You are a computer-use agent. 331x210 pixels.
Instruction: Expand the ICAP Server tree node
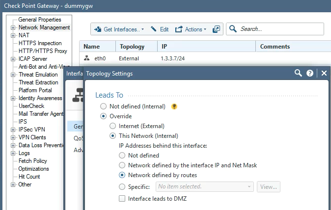tap(13, 59)
